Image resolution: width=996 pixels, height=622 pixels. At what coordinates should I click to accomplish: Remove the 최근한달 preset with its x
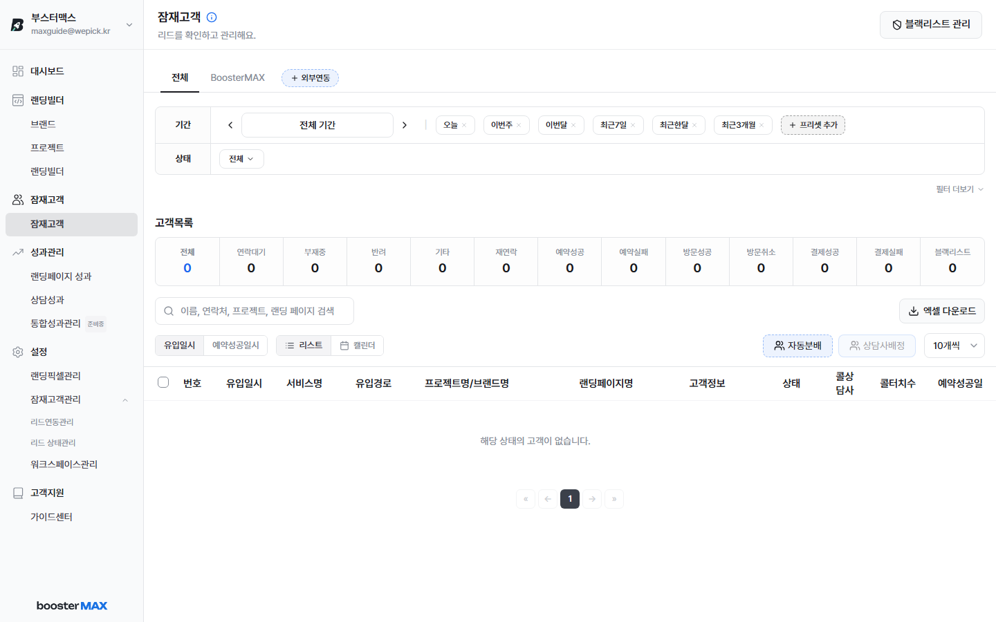tap(694, 125)
